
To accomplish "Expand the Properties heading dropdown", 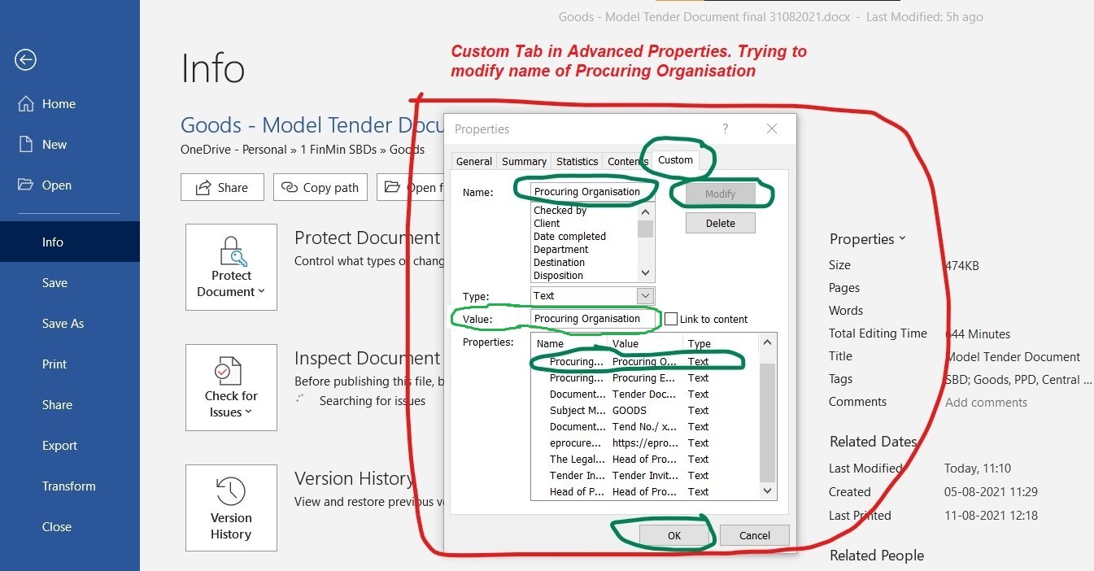I will [867, 239].
